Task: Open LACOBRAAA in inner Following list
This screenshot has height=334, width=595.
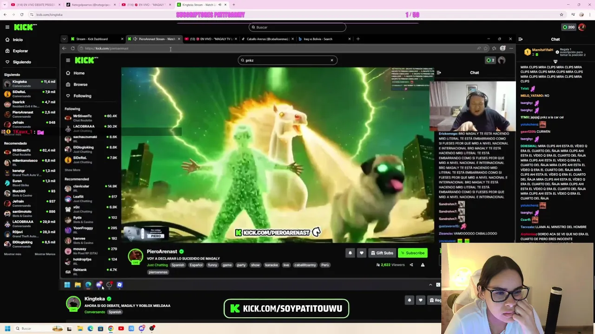Action: 91,128
